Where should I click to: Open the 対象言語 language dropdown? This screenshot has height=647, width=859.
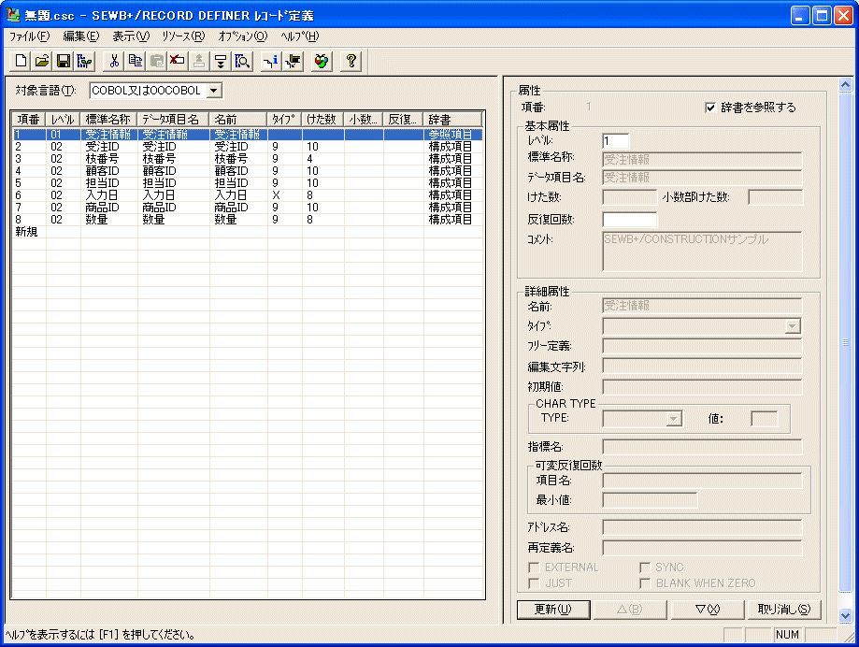coord(213,90)
